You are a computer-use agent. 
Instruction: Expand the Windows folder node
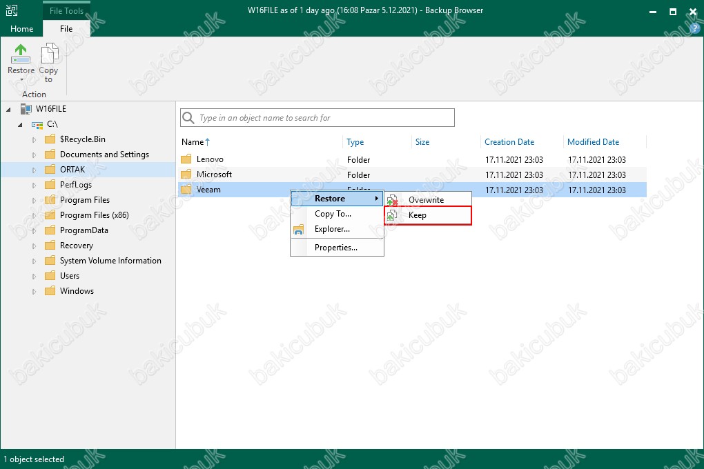point(34,292)
